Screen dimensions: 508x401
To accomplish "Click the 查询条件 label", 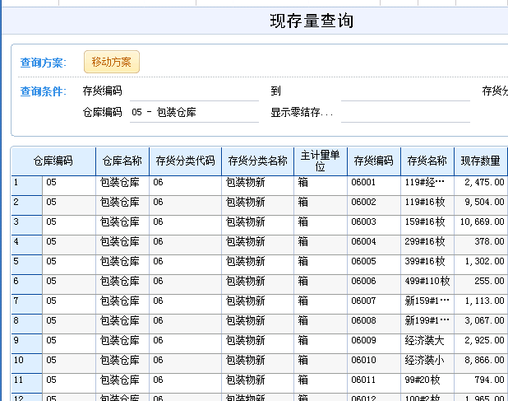I will [44, 91].
